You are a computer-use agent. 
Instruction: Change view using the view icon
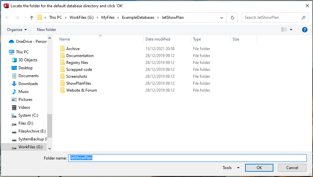coord(284,30)
